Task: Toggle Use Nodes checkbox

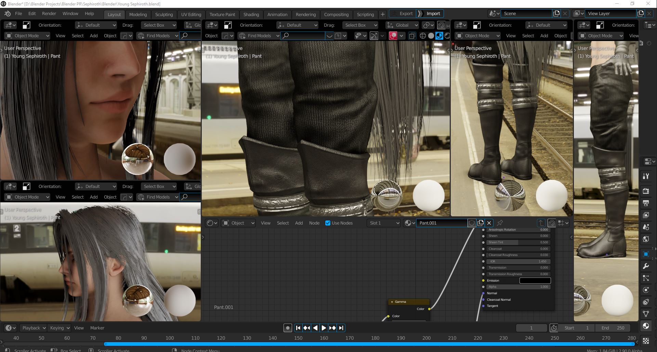Action: pos(328,223)
